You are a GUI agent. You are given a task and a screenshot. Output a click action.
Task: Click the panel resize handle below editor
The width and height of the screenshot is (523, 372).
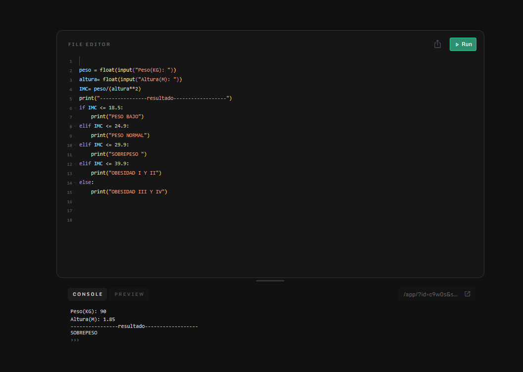pos(270,281)
